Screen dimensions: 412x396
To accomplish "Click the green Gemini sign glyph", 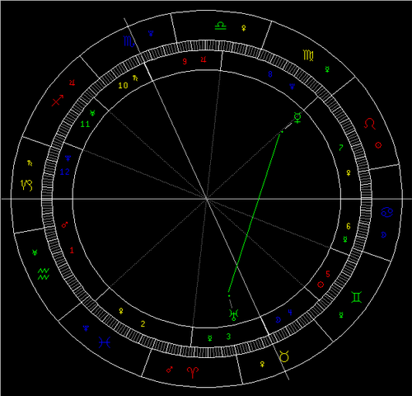I will click(356, 297).
